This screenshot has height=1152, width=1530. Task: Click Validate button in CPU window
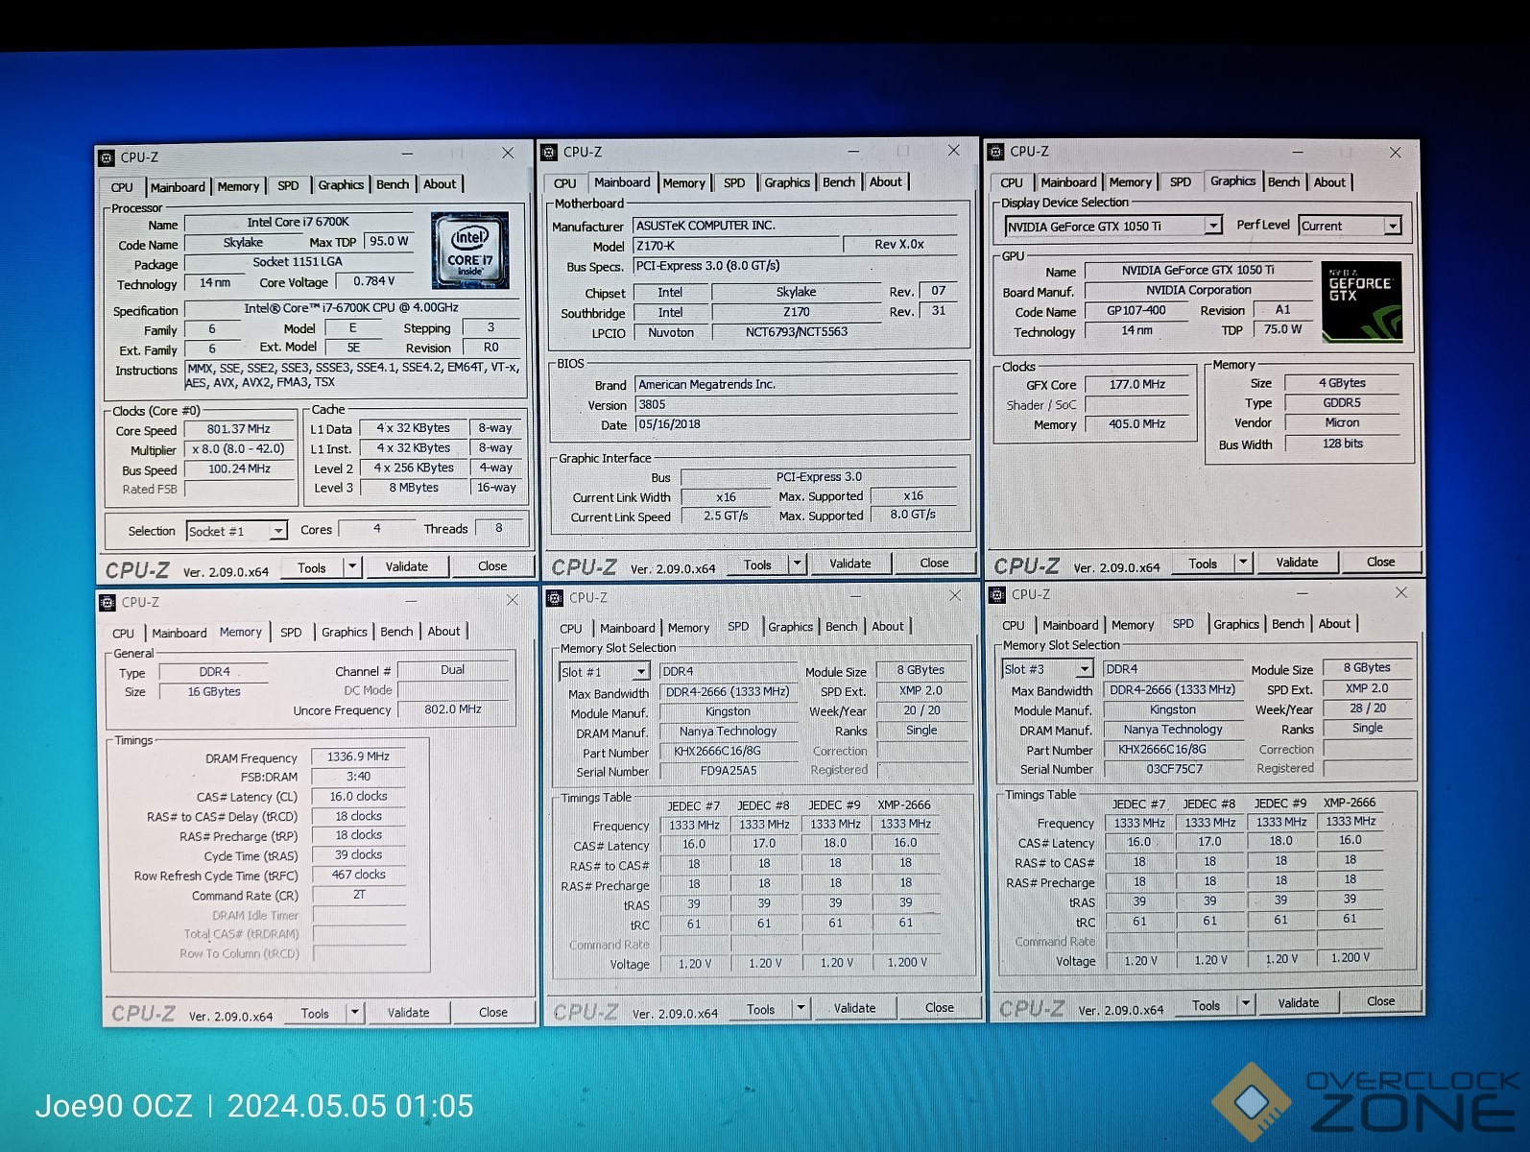point(407,566)
